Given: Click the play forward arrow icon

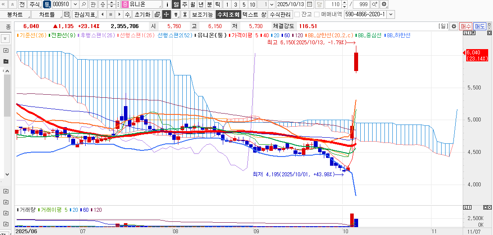Looking at the screenshot, I should click(x=120, y=14).
